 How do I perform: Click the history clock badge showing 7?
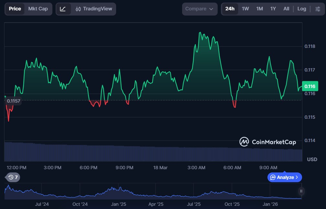click(x=13, y=177)
